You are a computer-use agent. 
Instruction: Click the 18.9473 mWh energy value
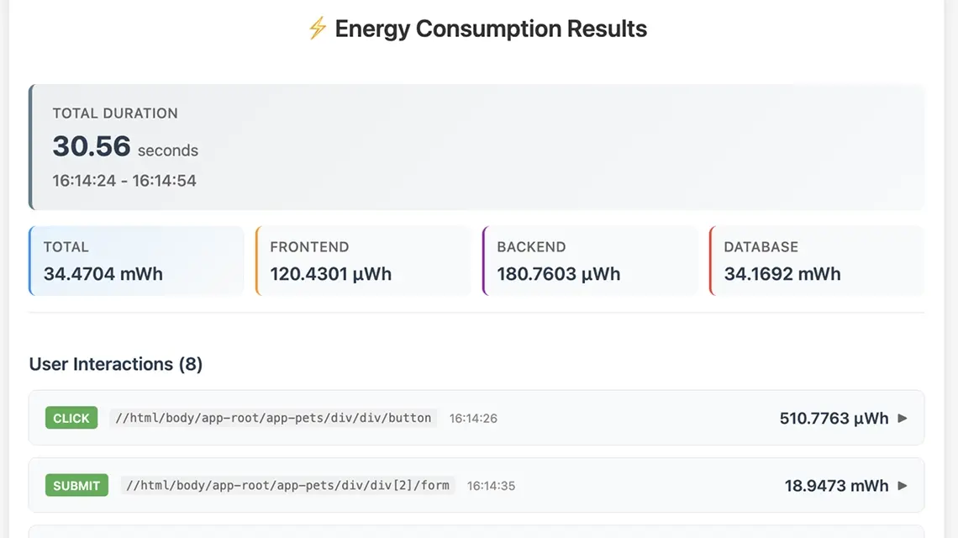(836, 485)
